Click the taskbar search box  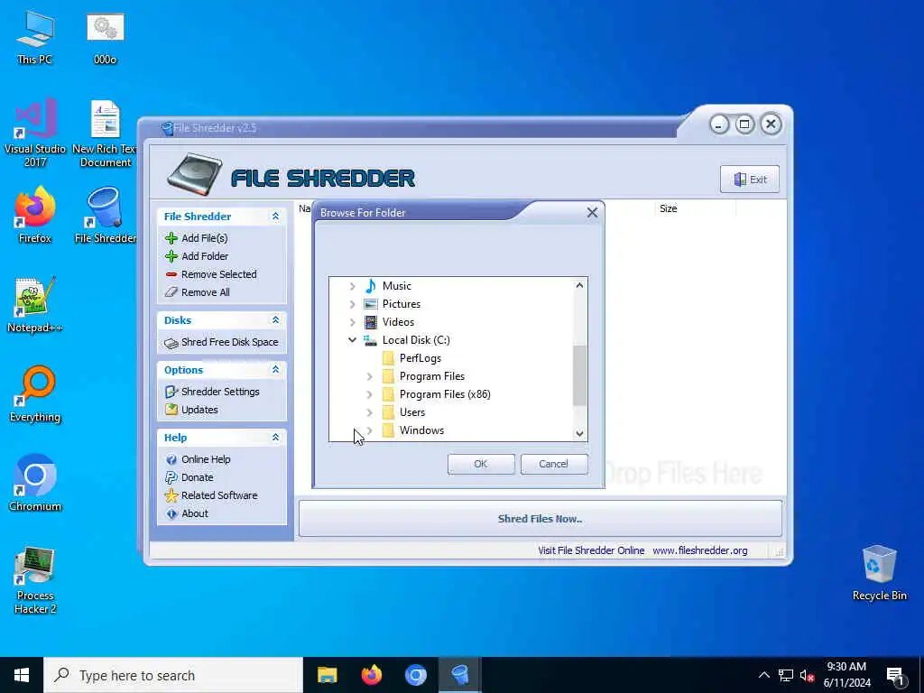click(x=173, y=675)
